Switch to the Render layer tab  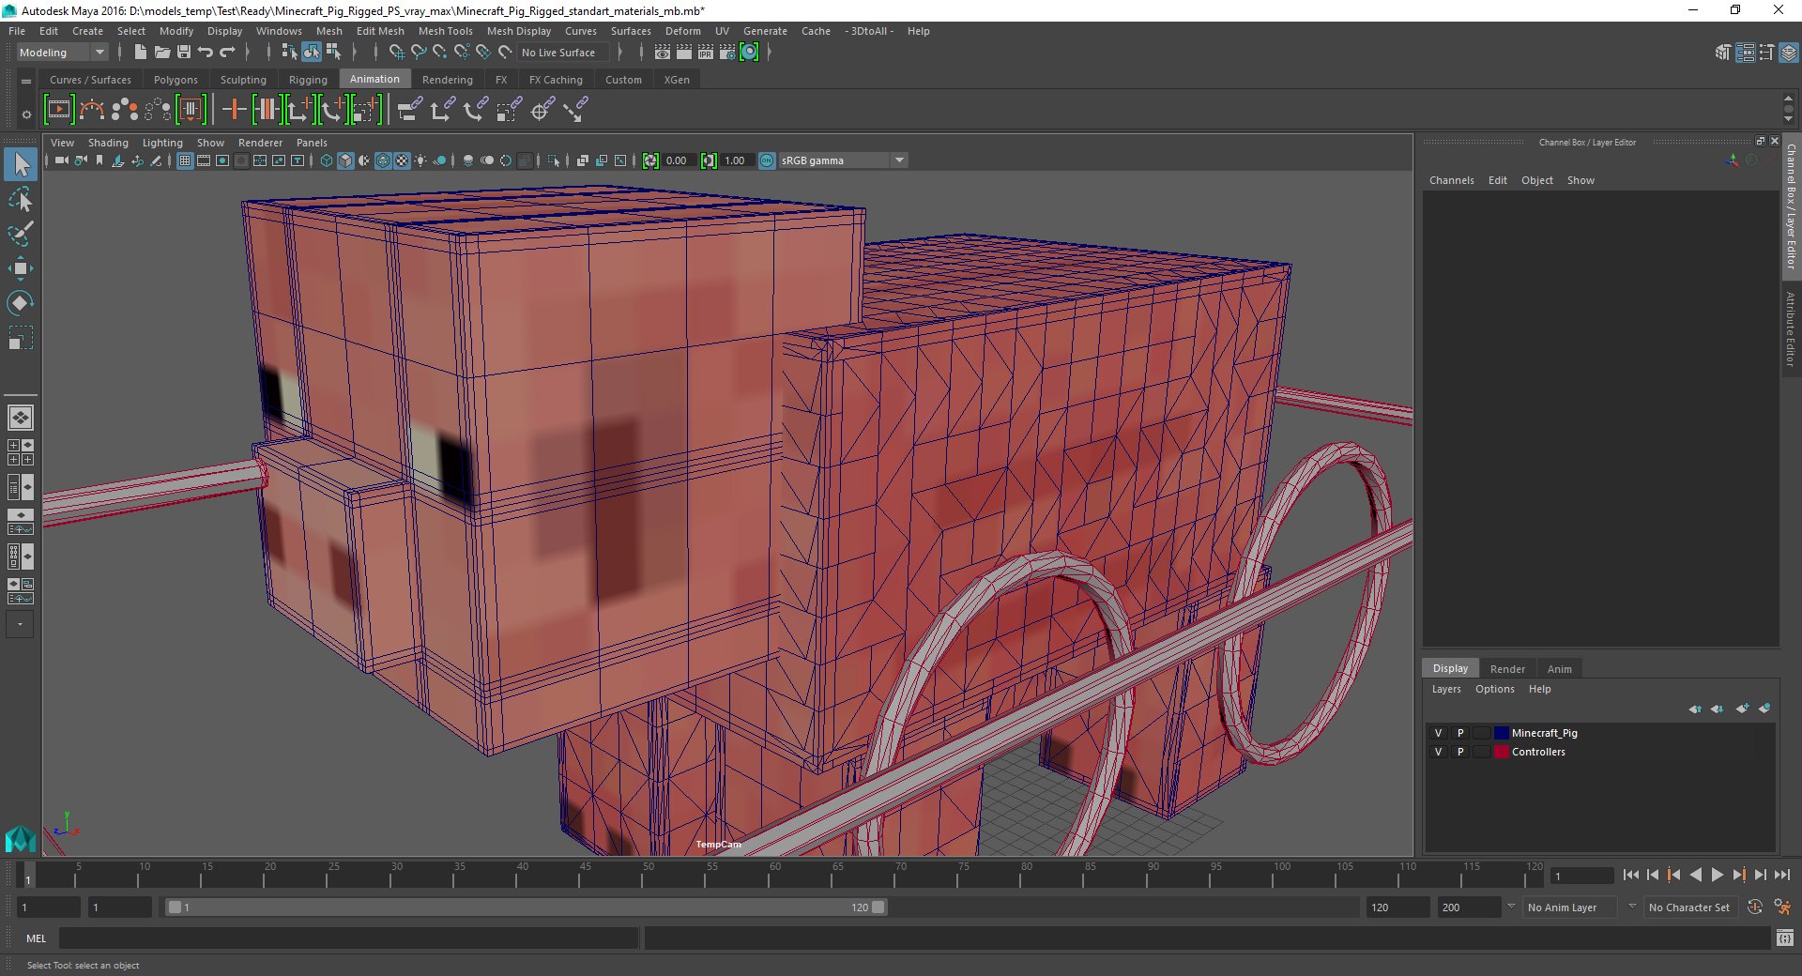click(x=1507, y=669)
